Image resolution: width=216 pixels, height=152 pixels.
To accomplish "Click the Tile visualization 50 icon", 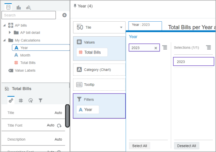I will [x=80, y=27].
